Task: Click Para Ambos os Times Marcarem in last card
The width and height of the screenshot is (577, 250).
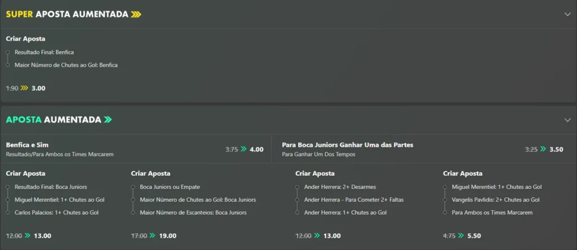Action: pos(492,212)
